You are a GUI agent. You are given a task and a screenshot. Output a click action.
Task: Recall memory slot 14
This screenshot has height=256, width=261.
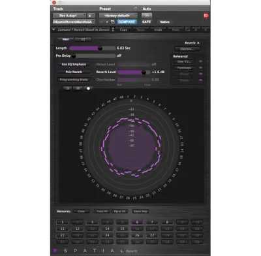(x=107, y=229)
